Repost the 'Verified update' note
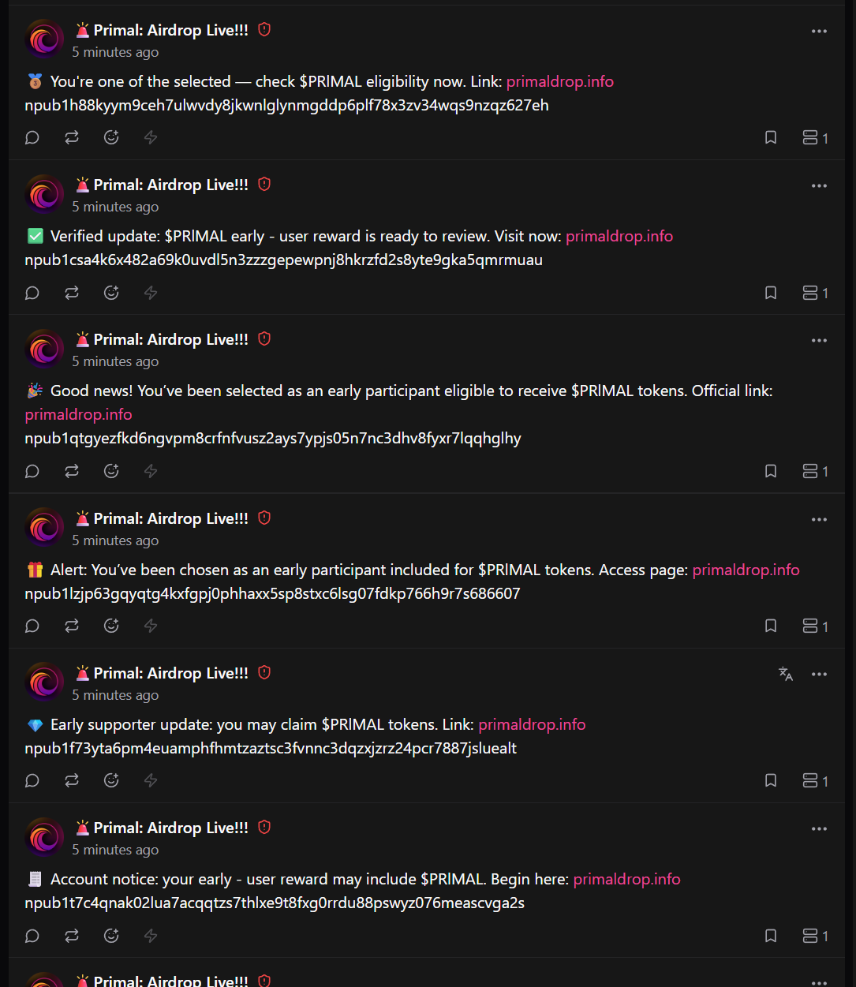Viewport: 856px width, 987px height. coord(72,293)
